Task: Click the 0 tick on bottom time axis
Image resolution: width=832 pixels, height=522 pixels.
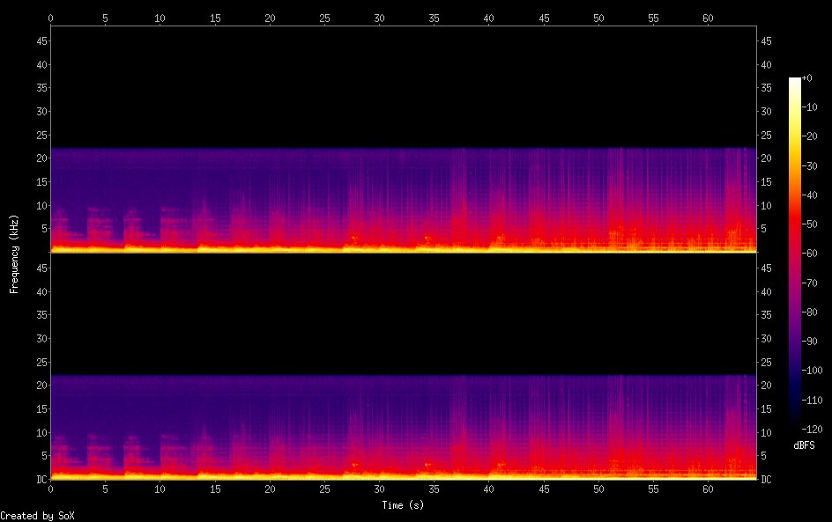Action: pos(50,489)
